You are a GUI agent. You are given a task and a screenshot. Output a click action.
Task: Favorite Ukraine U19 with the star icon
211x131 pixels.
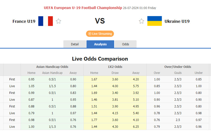[x=142, y=21]
